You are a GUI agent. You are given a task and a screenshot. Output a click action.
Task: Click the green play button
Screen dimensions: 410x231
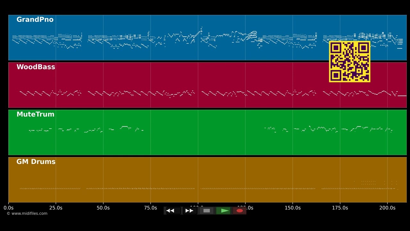coord(223,211)
